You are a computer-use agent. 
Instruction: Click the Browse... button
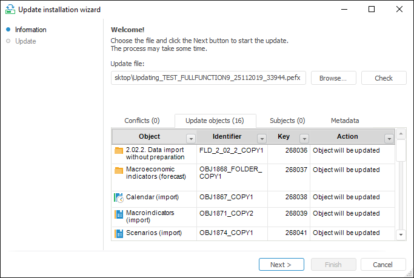click(333, 78)
